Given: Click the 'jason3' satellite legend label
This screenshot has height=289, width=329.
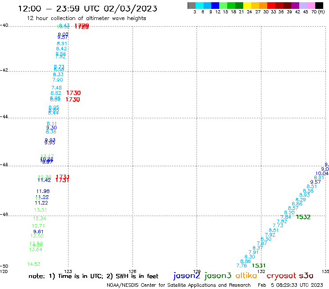Looking at the screenshot, I should coord(218,276).
